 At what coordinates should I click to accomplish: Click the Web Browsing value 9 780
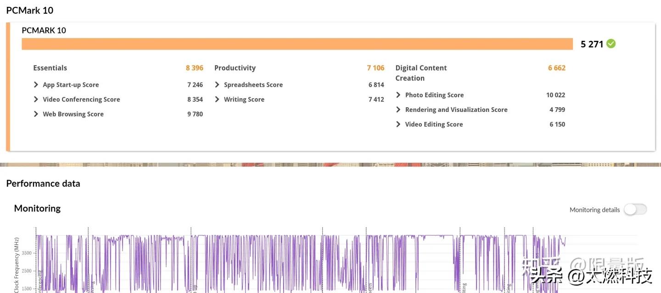pos(195,114)
